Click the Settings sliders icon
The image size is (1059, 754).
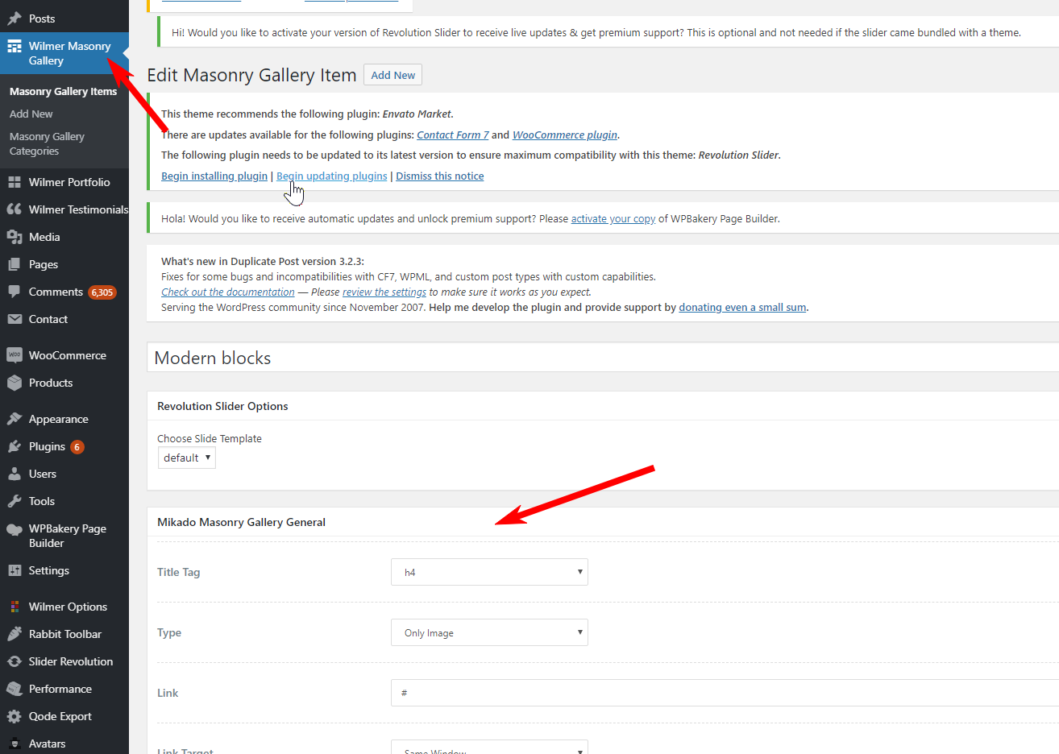coord(15,570)
